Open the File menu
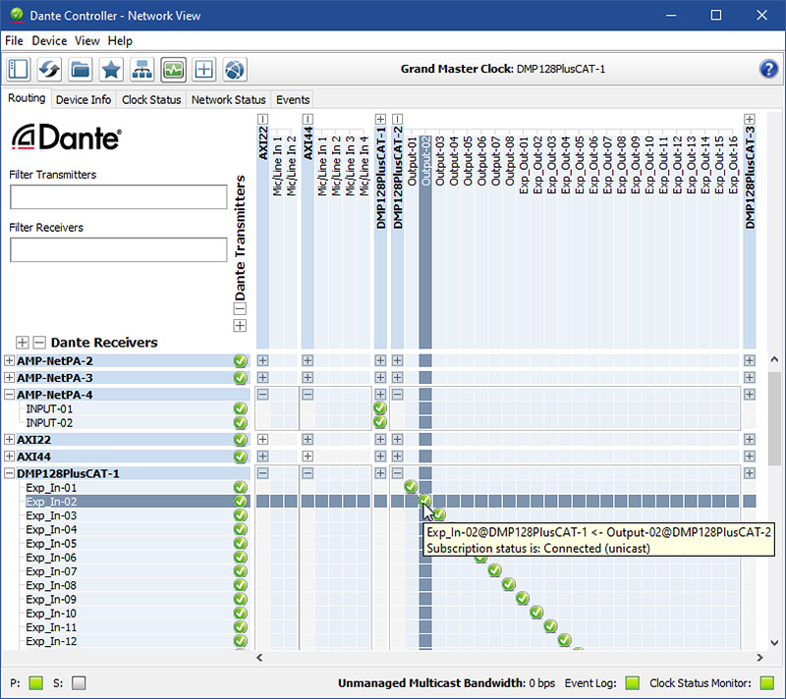The image size is (786, 699). [x=14, y=41]
